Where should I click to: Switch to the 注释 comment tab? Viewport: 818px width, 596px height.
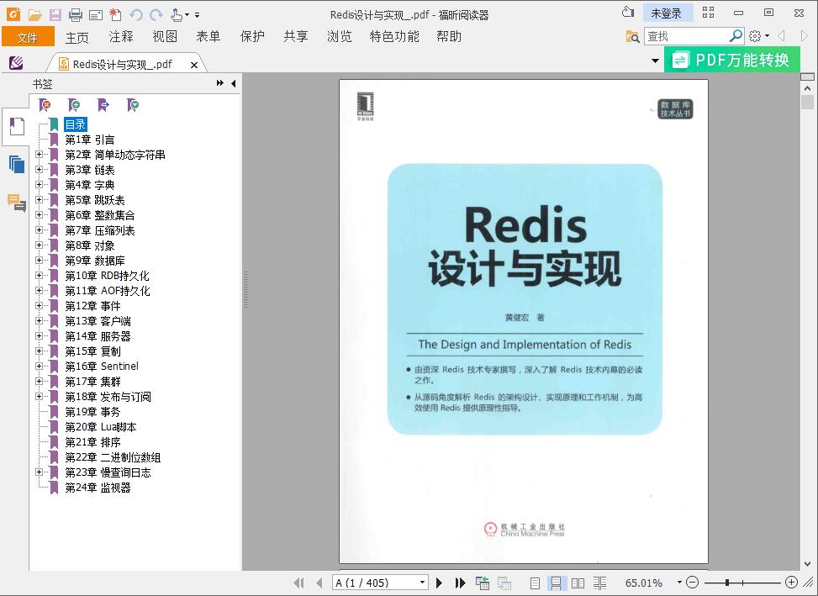121,36
